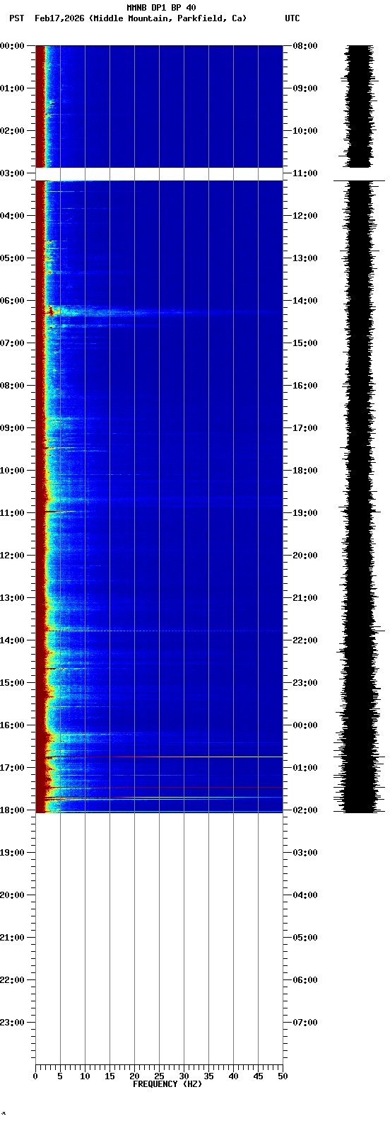Viewport: 390px width, 1121px height.
Task: Click the 02:00 UTC time label
Action: 305,810
